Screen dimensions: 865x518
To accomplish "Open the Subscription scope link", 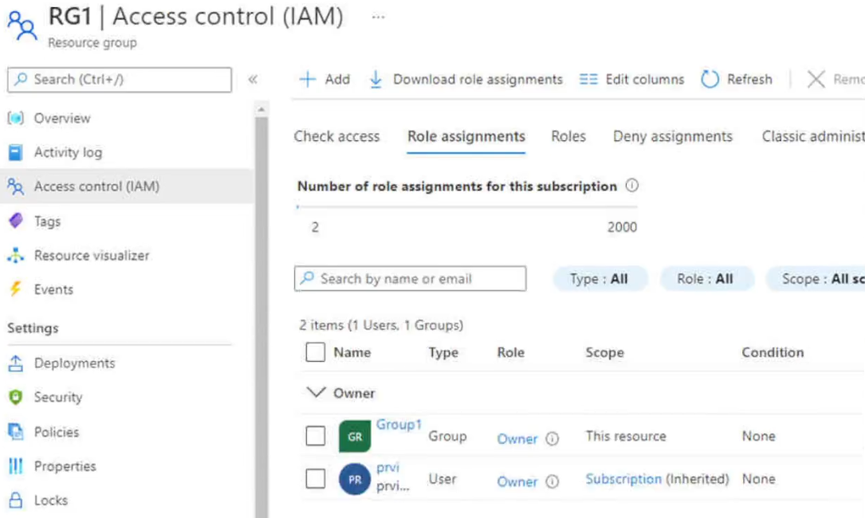I will 623,479.
